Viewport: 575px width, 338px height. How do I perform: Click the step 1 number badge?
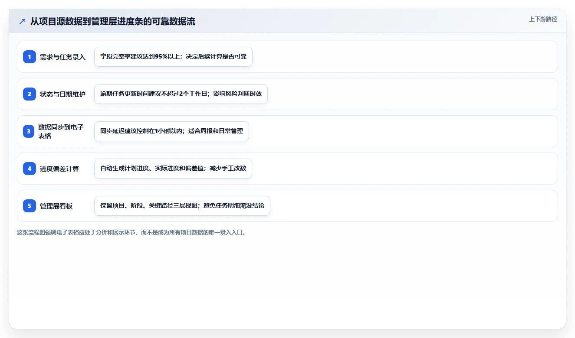(30, 57)
